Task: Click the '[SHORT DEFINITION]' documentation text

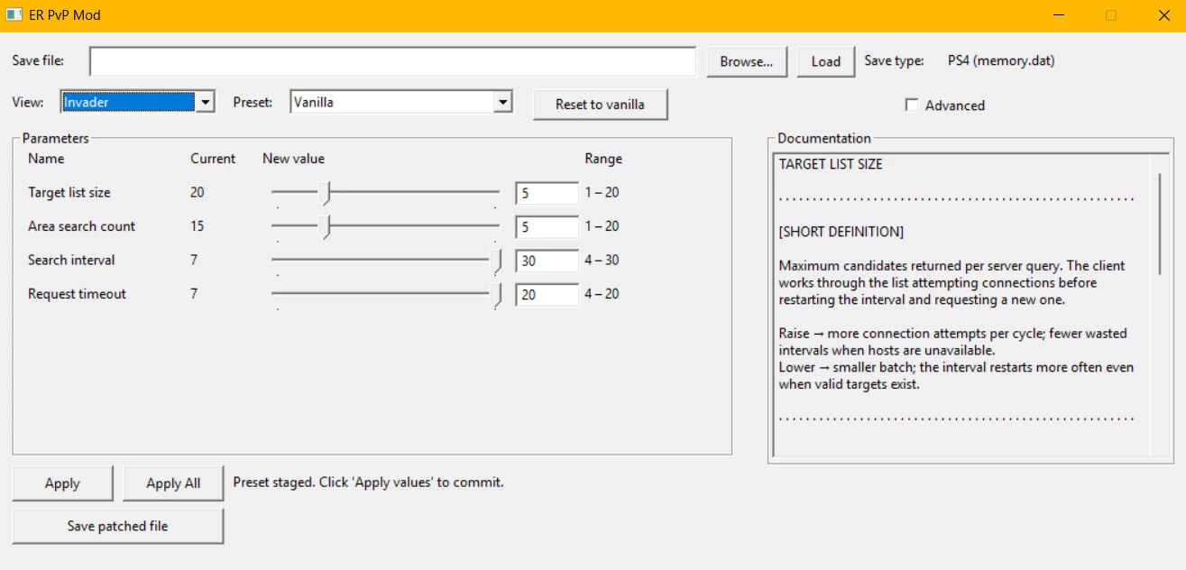Action: (x=841, y=232)
